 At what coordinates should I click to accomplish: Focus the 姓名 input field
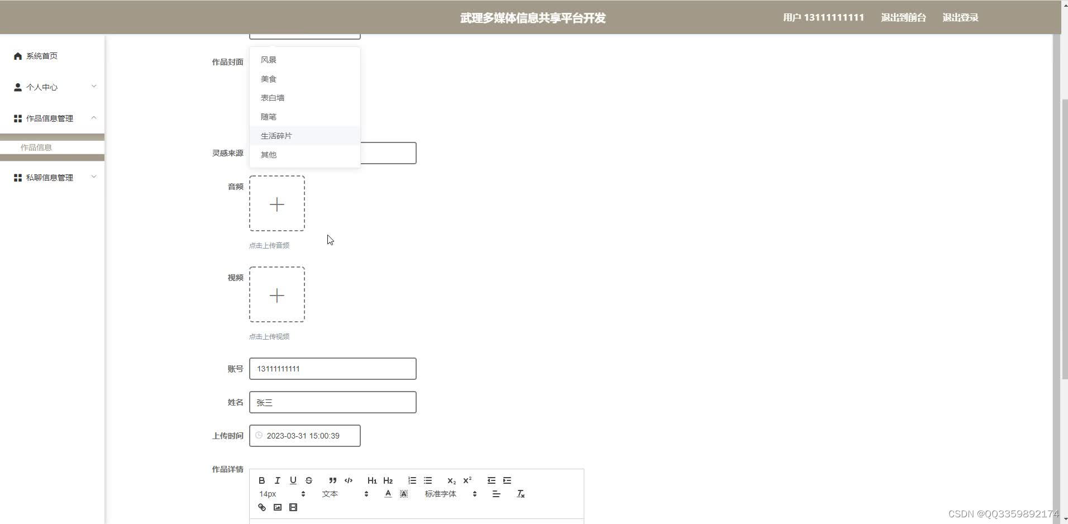tap(333, 402)
